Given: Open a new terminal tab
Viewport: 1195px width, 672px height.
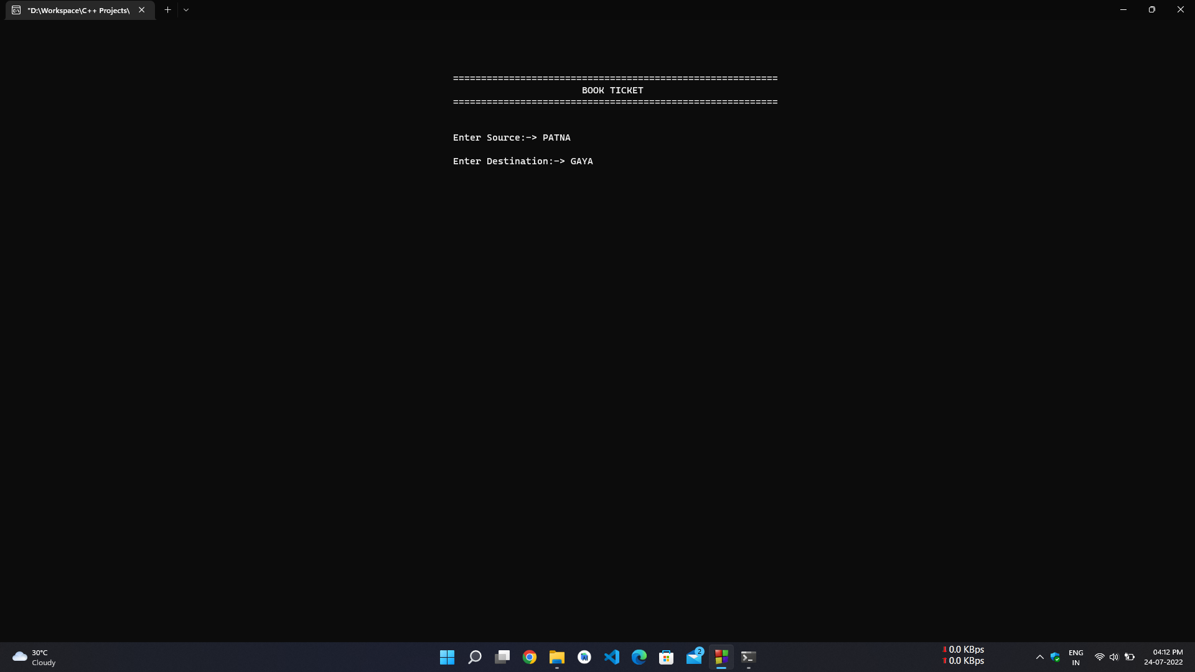Looking at the screenshot, I should (167, 10).
